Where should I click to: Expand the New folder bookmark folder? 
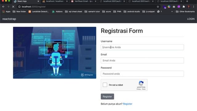19,12
